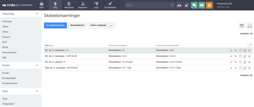Open Kundegrupper in the sidebar
Viewport: 254px width, 107px height.
point(9,78)
